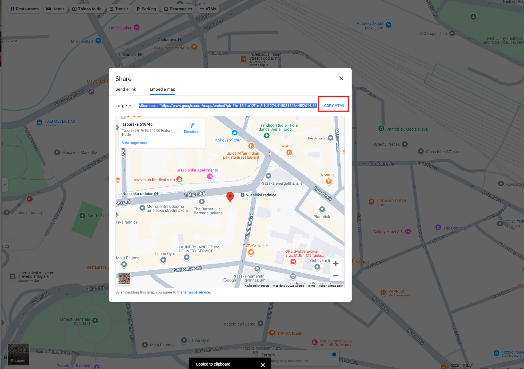Click the Spice Affair restaurant pin
The width and height of the screenshot is (524, 369).
click(x=251, y=146)
